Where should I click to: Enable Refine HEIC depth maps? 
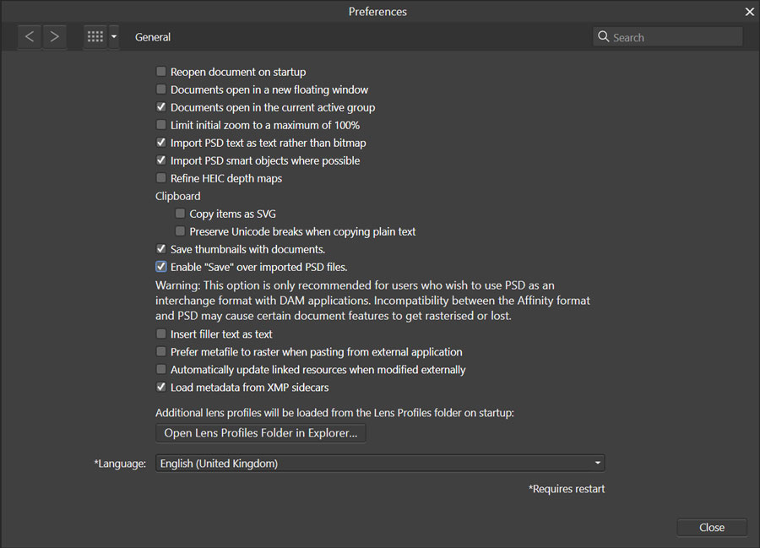(x=161, y=178)
